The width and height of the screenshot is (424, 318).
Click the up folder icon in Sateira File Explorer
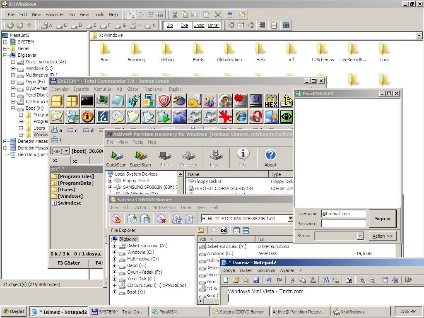click(x=201, y=230)
